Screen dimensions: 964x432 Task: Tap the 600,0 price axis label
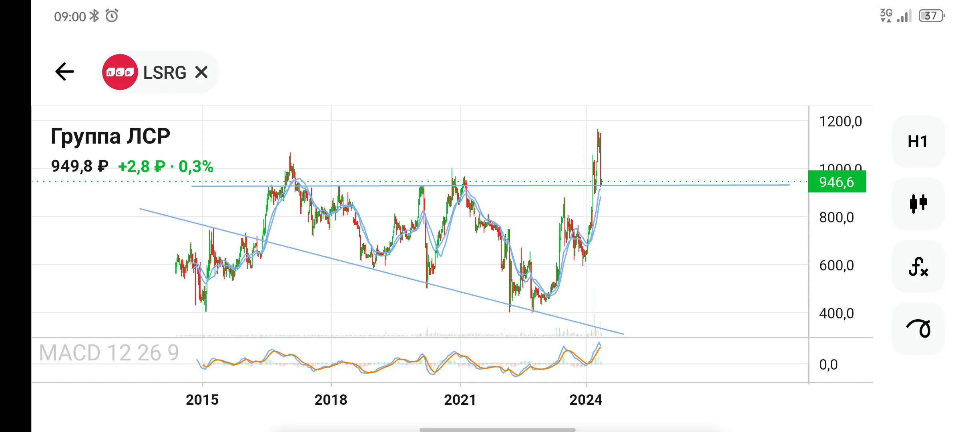coord(837,266)
